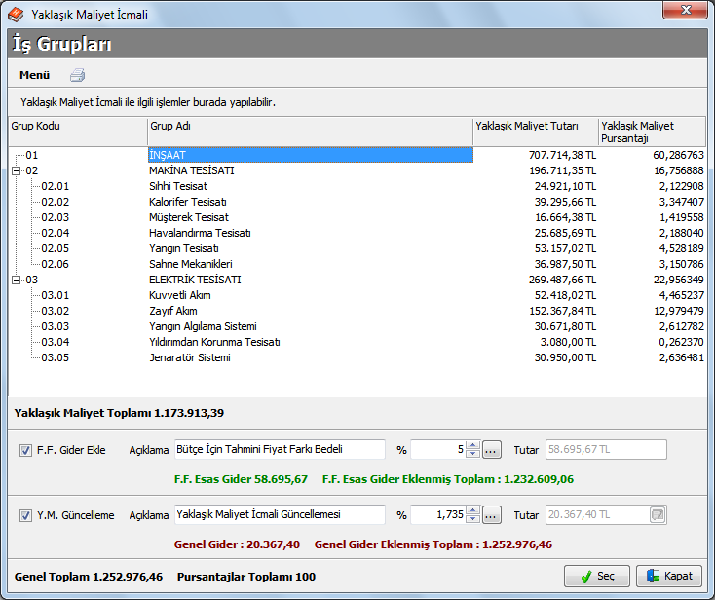Click the printer icon in the toolbar
This screenshot has height=600, width=715.
78,75
